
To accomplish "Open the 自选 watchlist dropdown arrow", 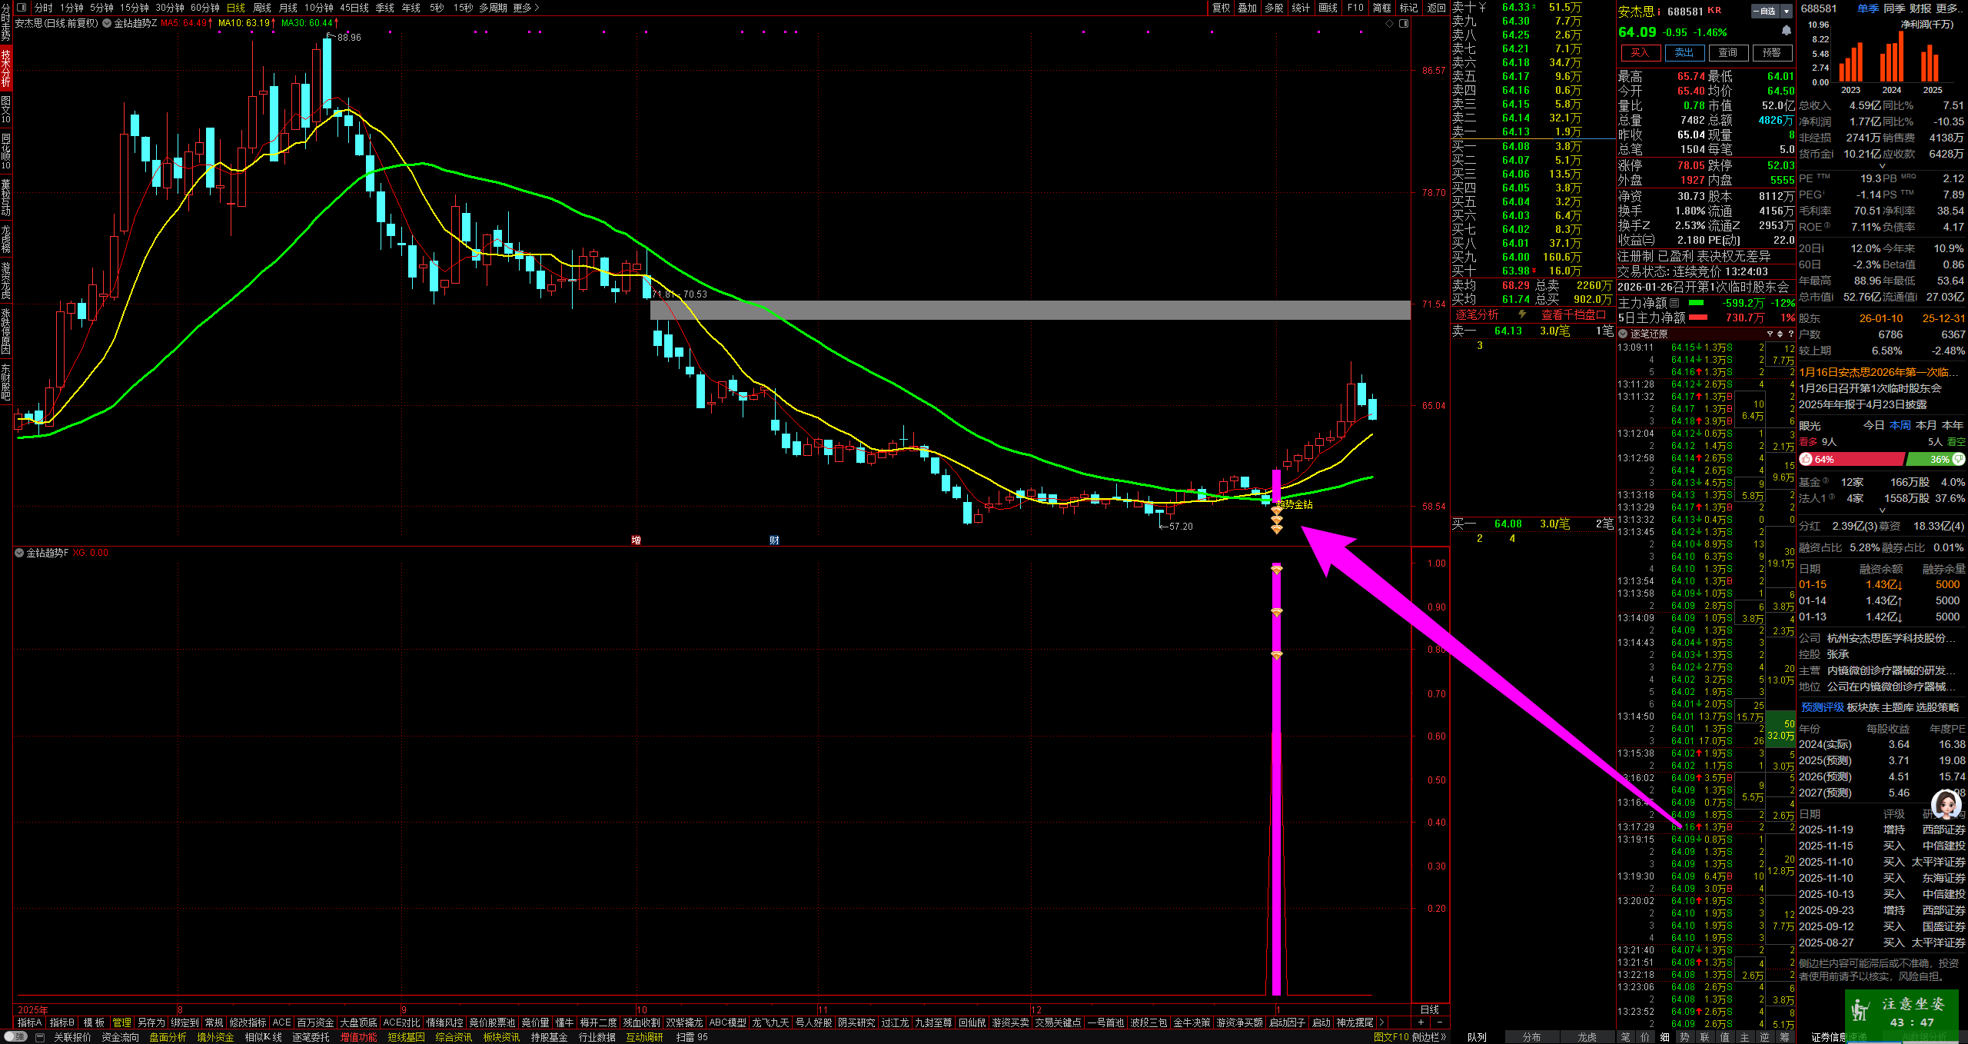I will click(x=1787, y=12).
